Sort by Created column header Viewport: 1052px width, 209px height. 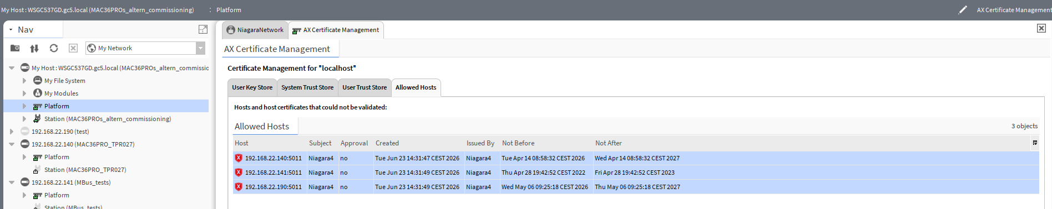[387, 143]
